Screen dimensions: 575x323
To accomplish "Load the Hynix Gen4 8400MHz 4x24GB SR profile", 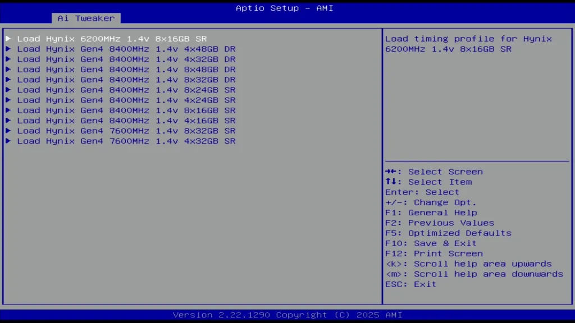I will point(126,100).
